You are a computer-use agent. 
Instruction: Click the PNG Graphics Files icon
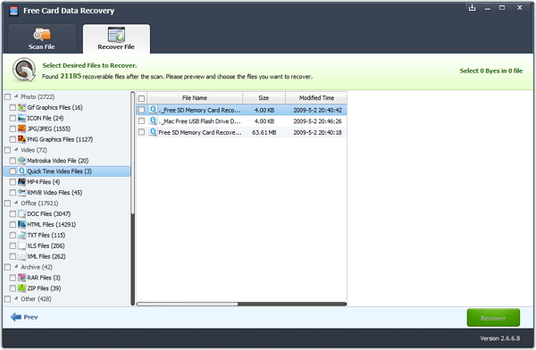click(21, 139)
